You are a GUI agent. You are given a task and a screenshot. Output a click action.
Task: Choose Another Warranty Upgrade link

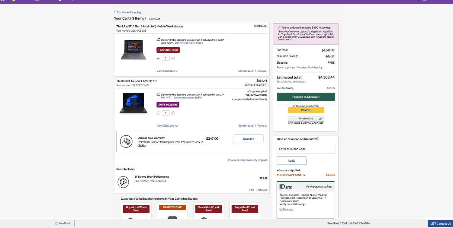pyautogui.click(x=248, y=160)
